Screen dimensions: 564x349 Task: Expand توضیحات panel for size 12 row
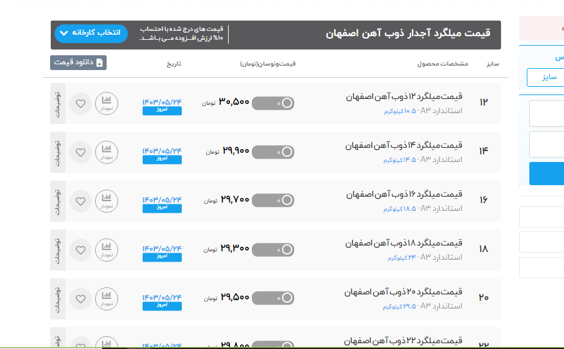pyautogui.click(x=57, y=103)
